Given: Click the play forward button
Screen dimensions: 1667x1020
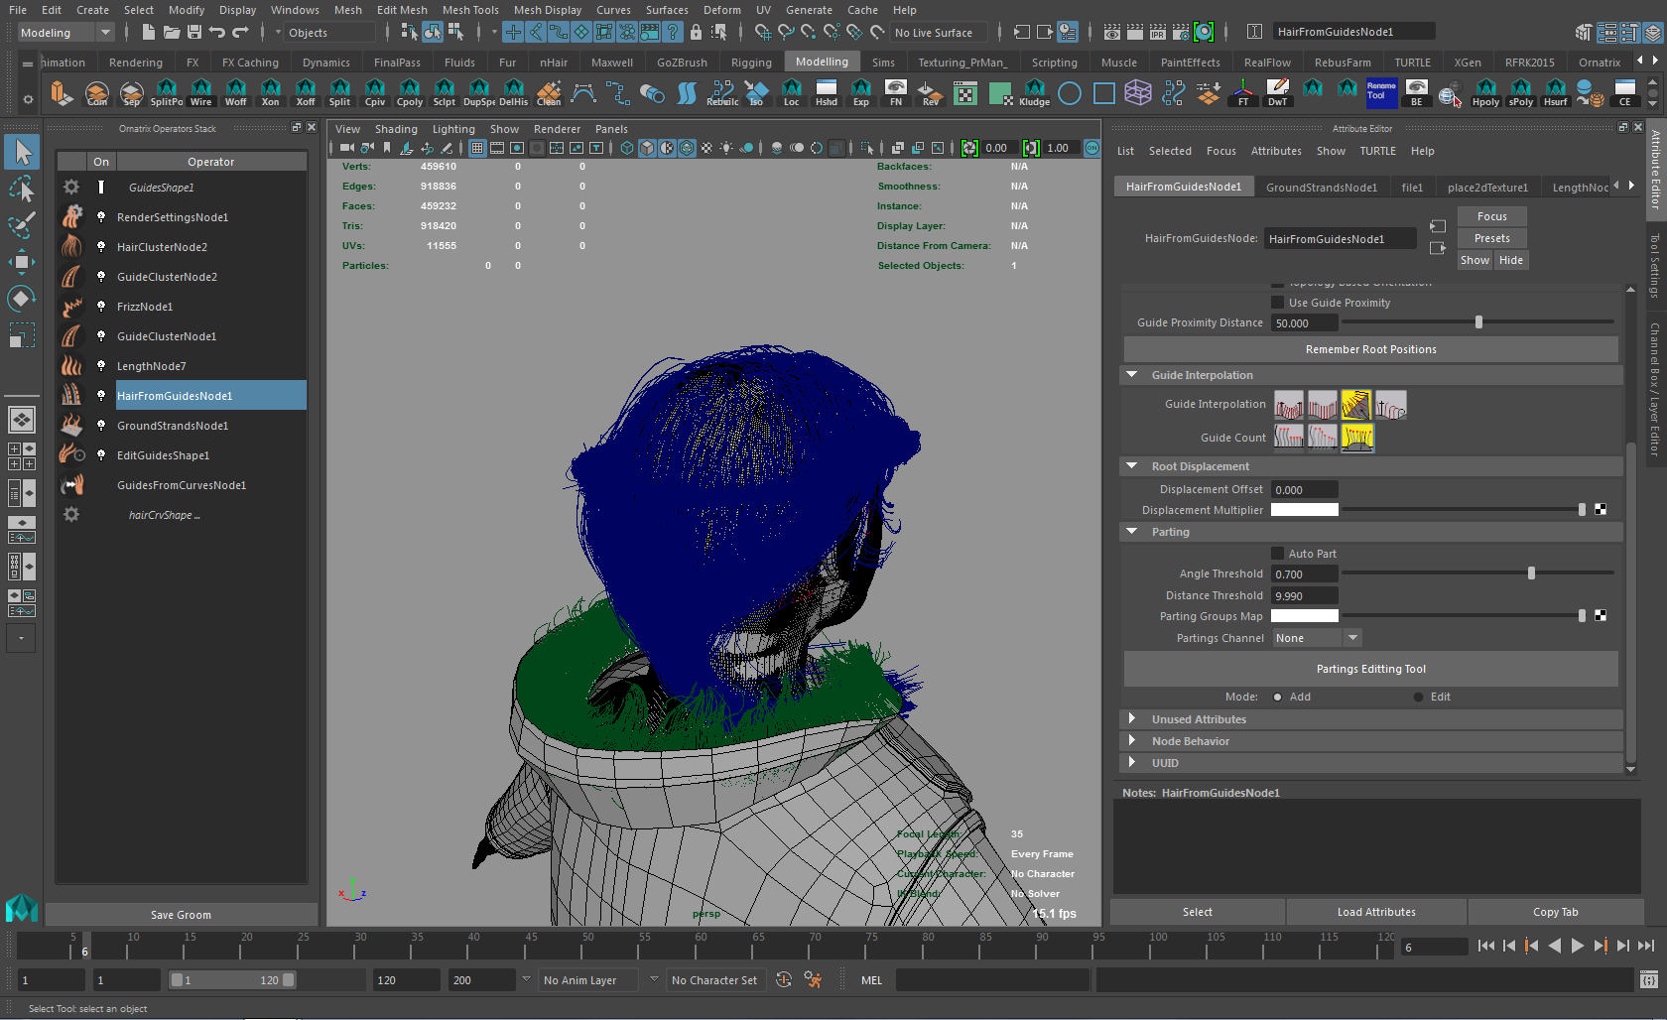Looking at the screenshot, I should [x=1577, y=947].
